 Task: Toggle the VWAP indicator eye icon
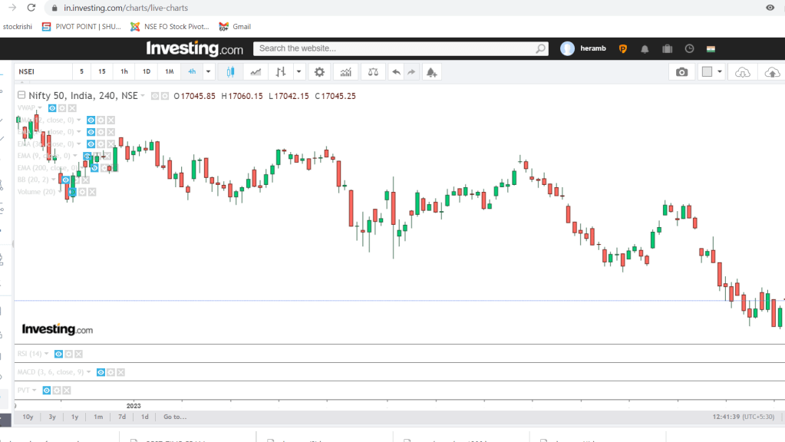[x=52, y=108]
